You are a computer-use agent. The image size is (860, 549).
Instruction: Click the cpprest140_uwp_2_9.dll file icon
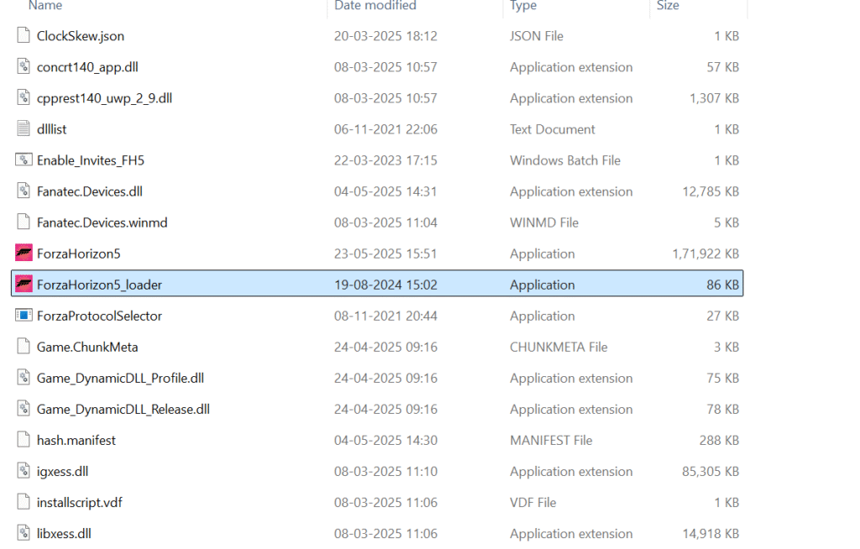click(x=23, y=97)
